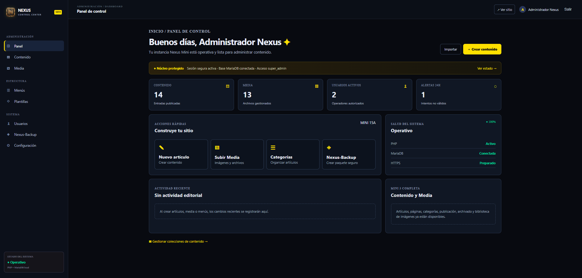Click the Estado del sistema Operativo box
Viewport: 582px width, 278px height.
34,262
